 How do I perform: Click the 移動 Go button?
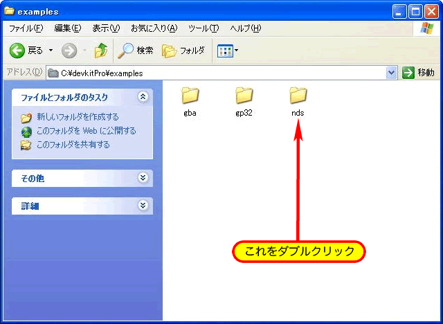coord(418,73)
